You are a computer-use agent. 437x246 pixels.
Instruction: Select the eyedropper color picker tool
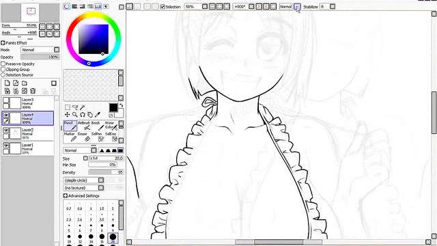(97, 115)
